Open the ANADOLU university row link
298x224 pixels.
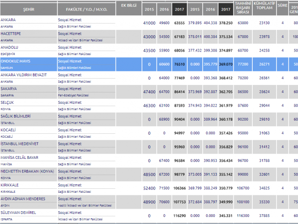coord(10,48)
